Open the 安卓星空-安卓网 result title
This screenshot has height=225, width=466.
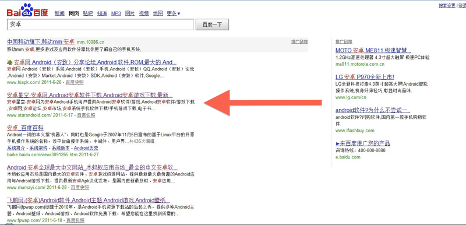pos(90,96)
